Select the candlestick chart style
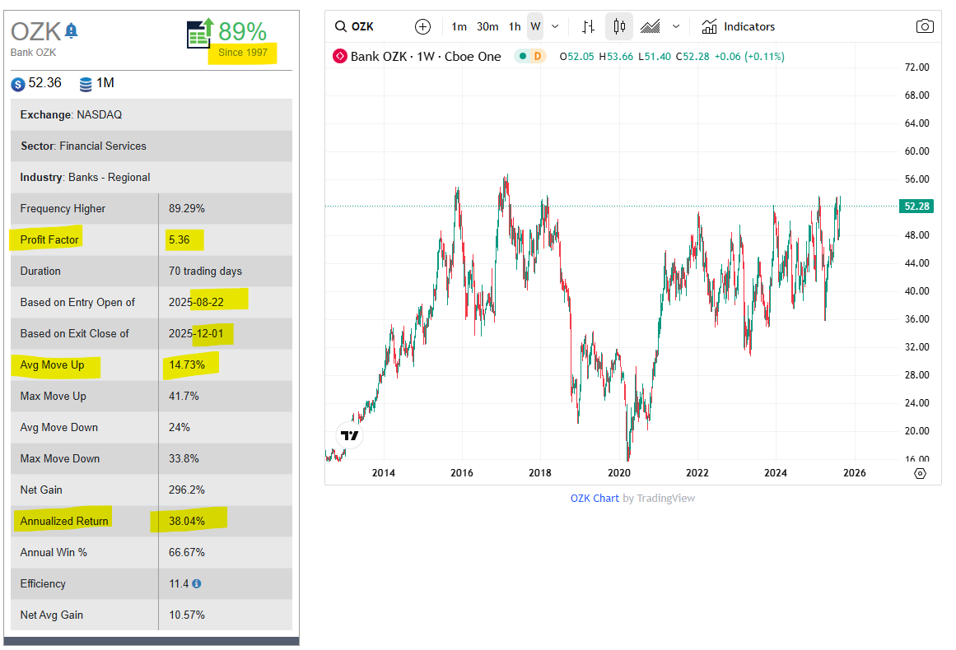Image resolution: width=956 pixels, height=650 pixels. (619, 27)
